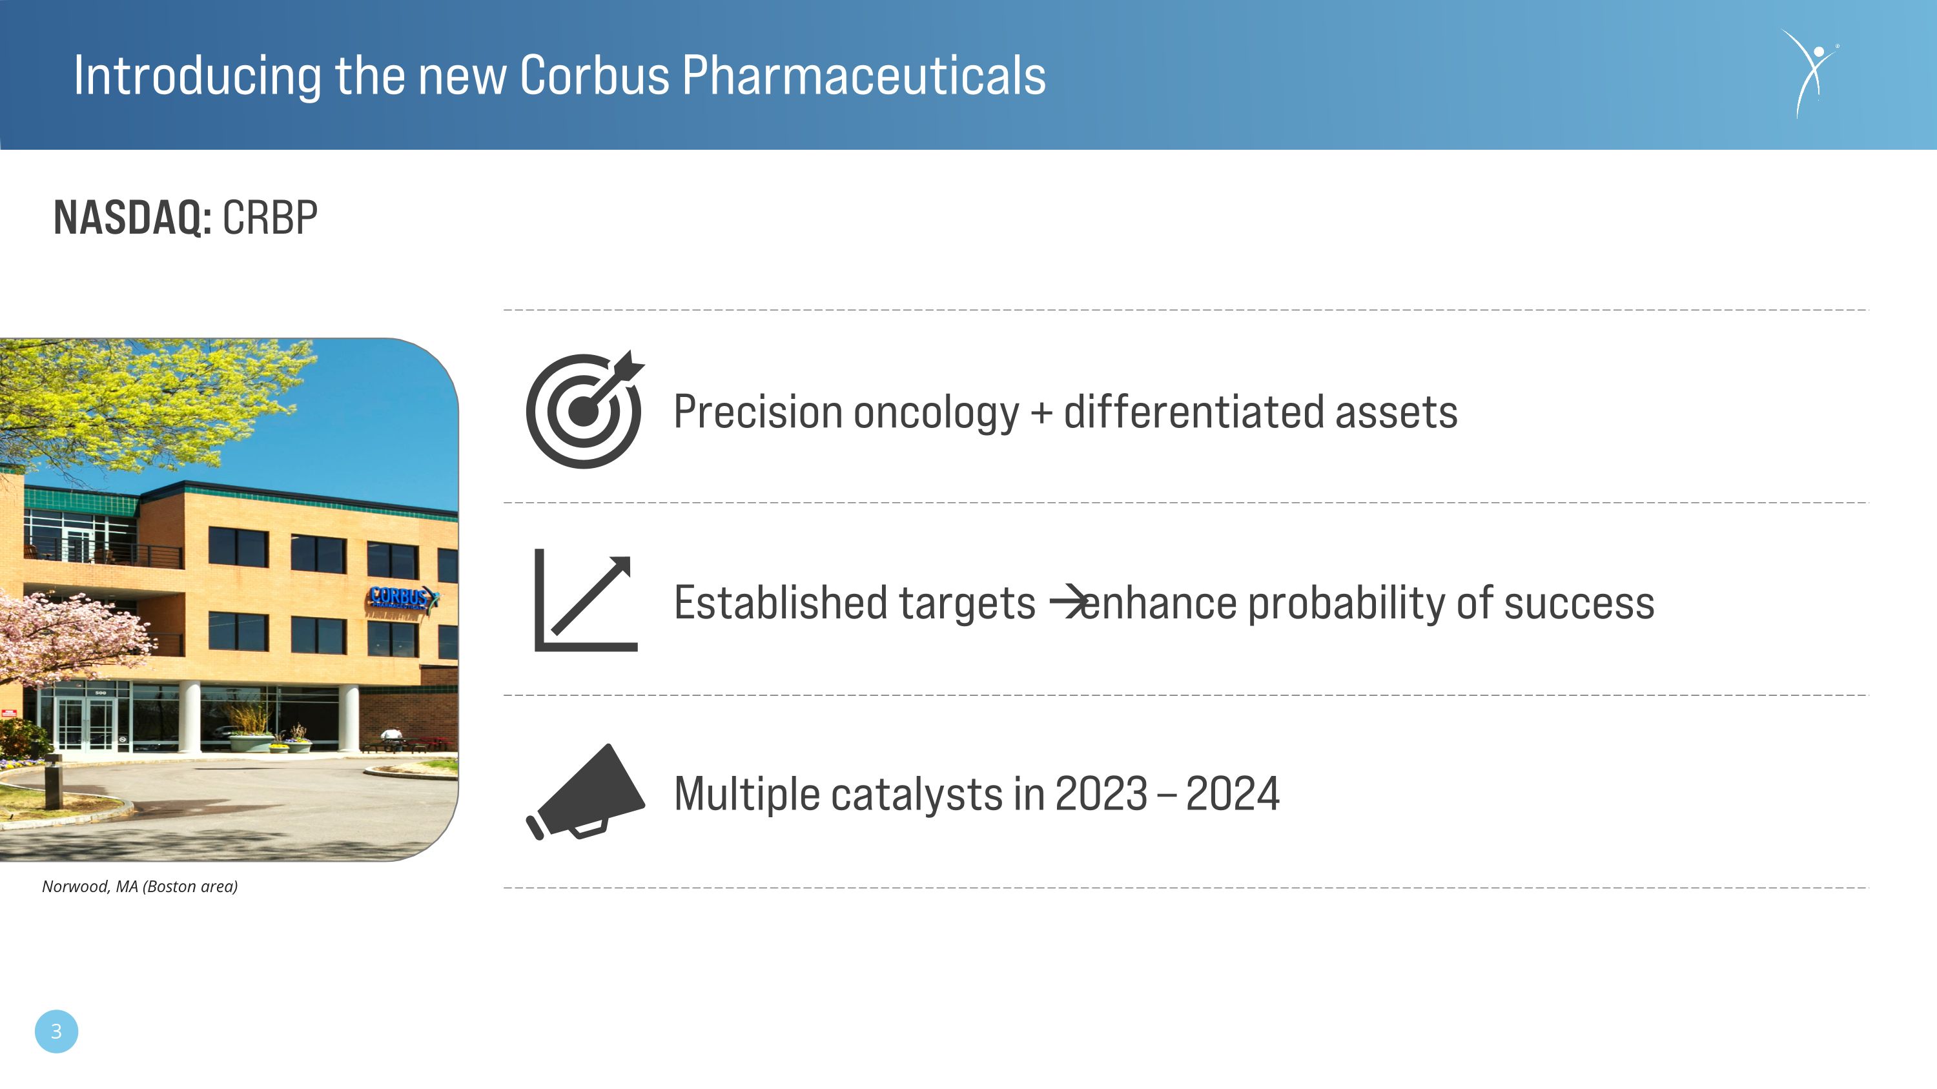The image size is (1937, 1089).
Task: Select the upward growth chart icon
Action: [586, 600]
